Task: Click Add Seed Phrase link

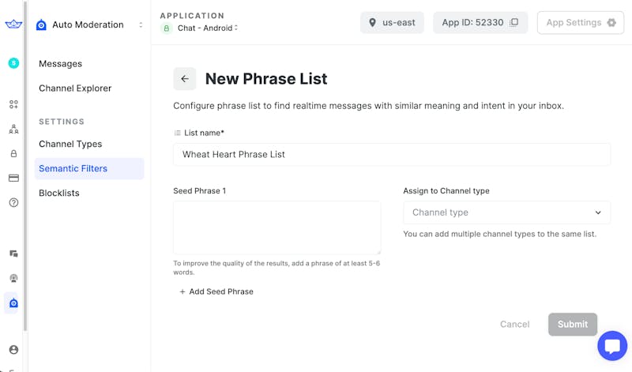Action: (x=216, y=291)
